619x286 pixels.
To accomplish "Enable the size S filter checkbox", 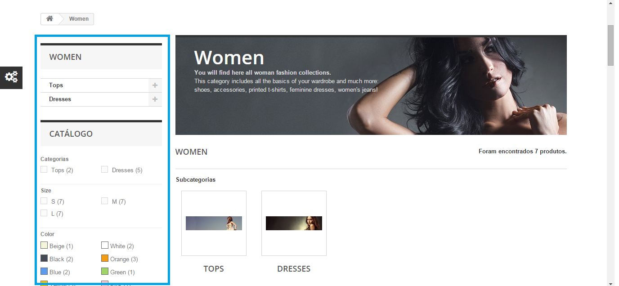I will tap(44, 201).
